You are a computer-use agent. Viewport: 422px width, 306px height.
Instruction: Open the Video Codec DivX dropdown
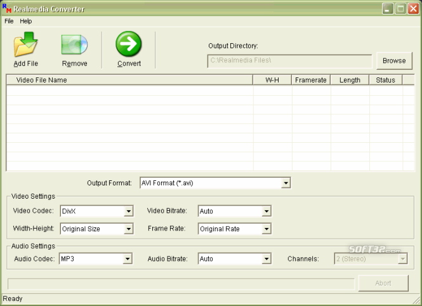(x=129, y=211)
